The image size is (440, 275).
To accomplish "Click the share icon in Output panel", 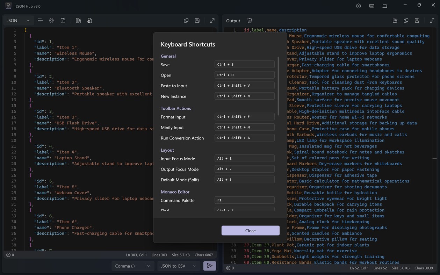I will tap(395, 21).
